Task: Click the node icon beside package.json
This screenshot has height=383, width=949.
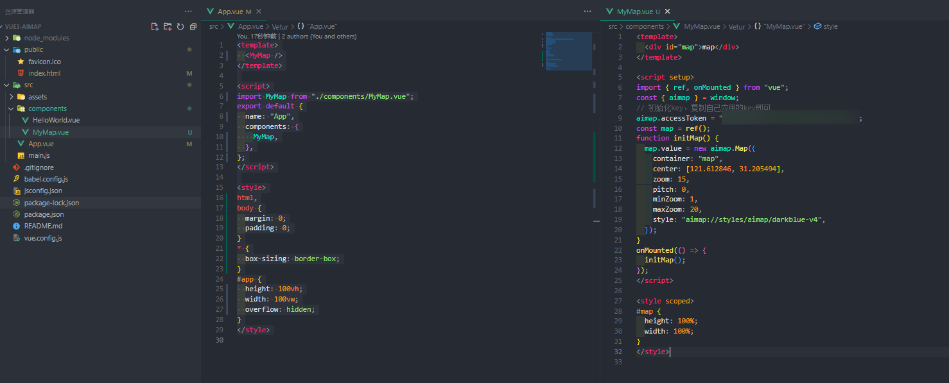Action: [x=16, y=214]
